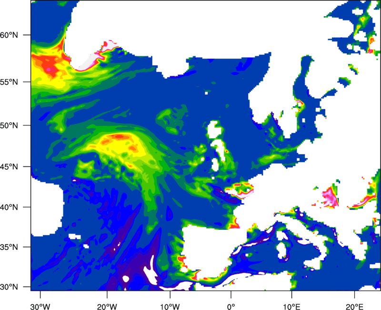Click the 45°N latitude label

(9, 167)
